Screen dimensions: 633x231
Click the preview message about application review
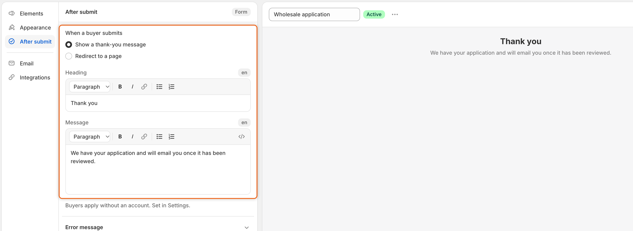pyautogui.click(x=521, y=53)
